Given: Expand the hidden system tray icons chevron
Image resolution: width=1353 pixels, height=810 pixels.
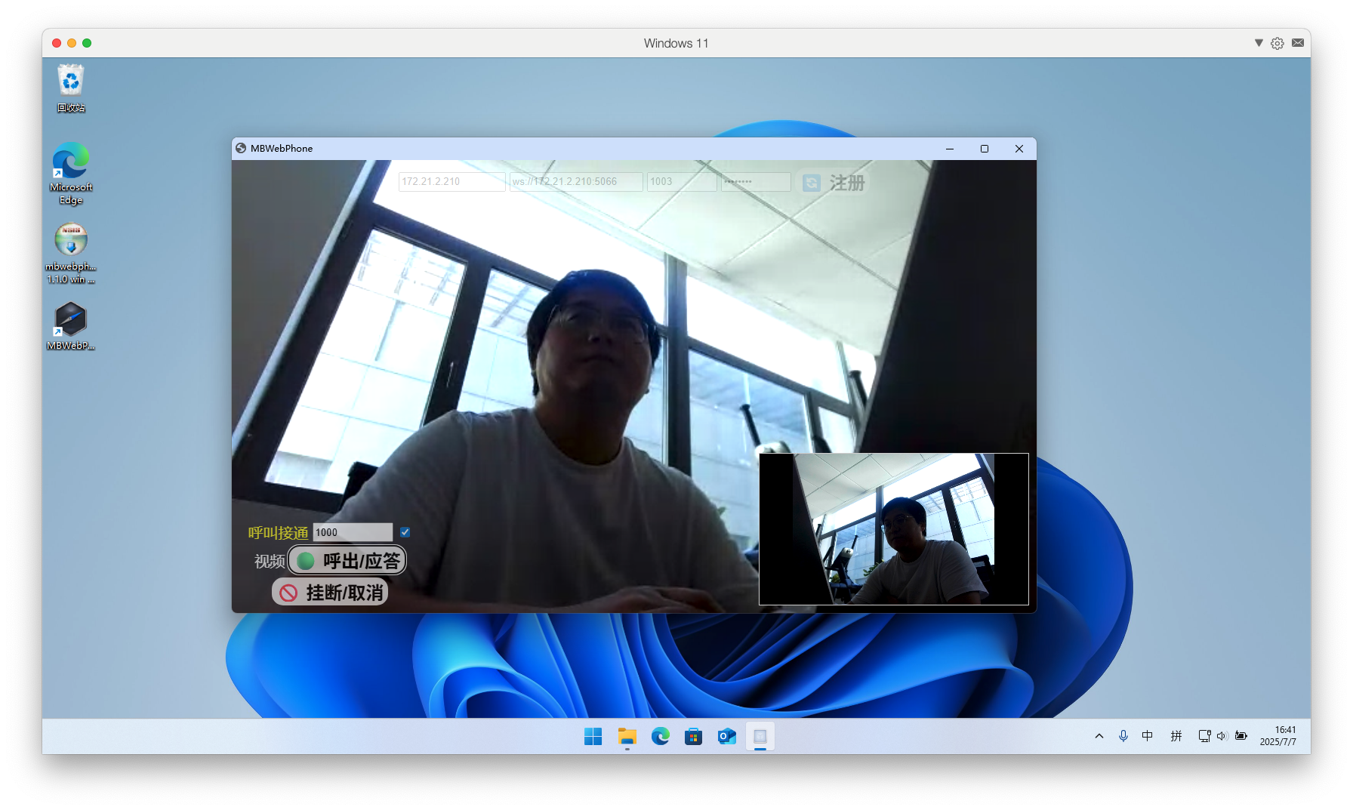Looking at the screenshot, I should [x=1099, y=736].
